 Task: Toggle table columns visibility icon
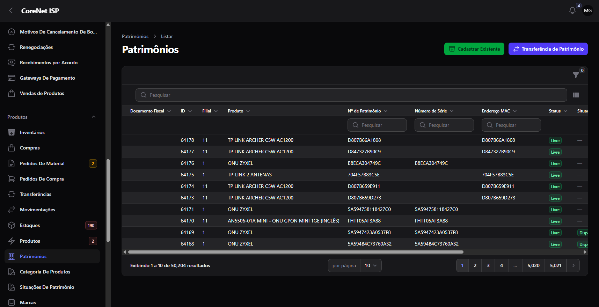576,95
